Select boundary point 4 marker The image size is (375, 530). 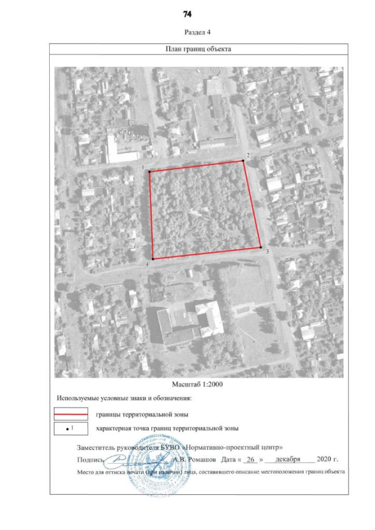[153, 259]
